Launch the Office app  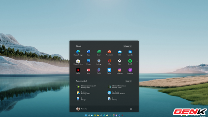(109, 62)
